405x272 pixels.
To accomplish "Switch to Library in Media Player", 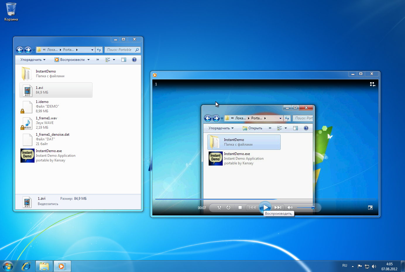I will coord(373,84).
